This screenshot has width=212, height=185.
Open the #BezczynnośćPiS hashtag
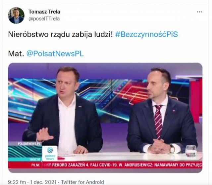pyautogui.click(x=146, y=34)
